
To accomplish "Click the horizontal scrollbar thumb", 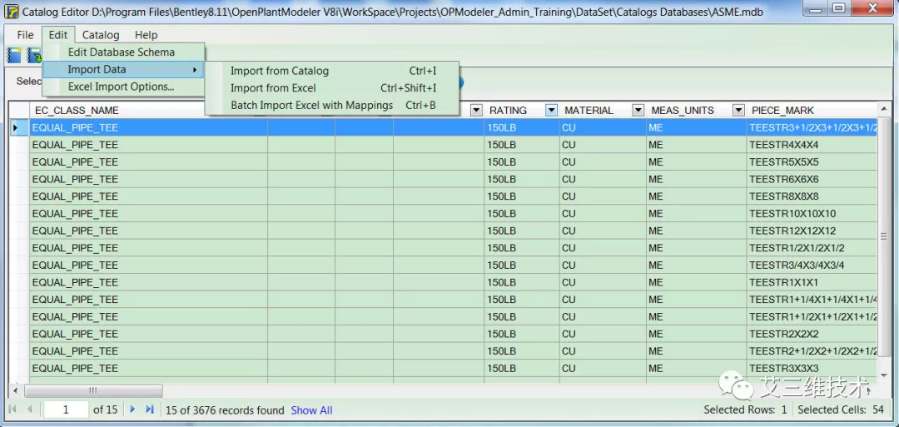I will pyautogui.click(x=93, y=390).
